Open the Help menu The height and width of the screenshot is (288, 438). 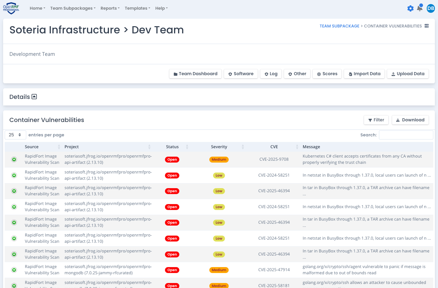coord(162,8)
